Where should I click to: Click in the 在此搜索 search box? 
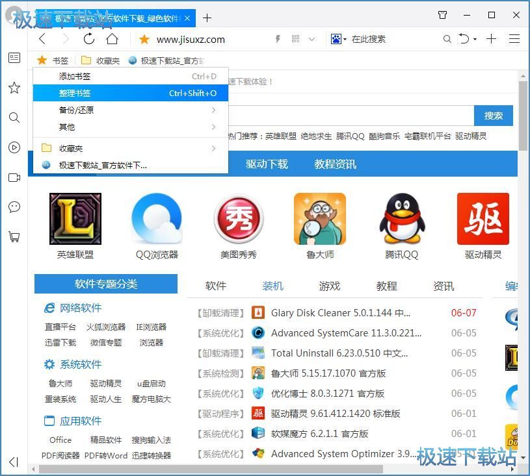(x=394, y=39)
